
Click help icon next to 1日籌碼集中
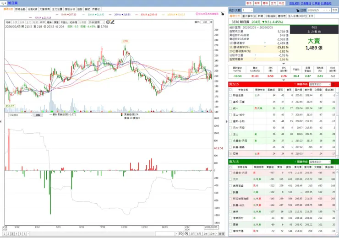(265, 43)
